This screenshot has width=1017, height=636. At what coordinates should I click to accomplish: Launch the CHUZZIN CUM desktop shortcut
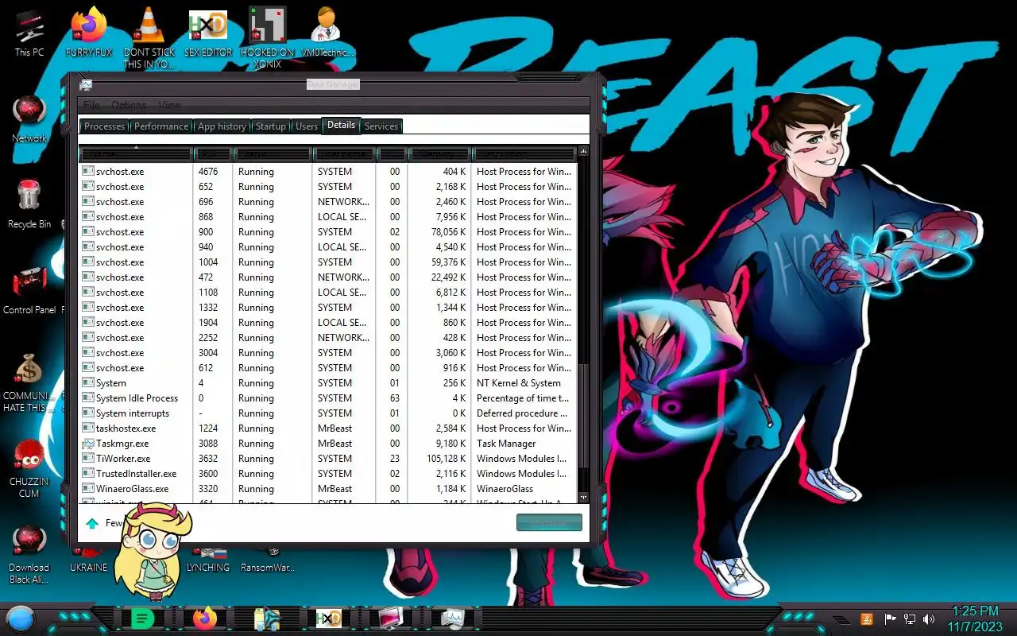tap(29, 469)
